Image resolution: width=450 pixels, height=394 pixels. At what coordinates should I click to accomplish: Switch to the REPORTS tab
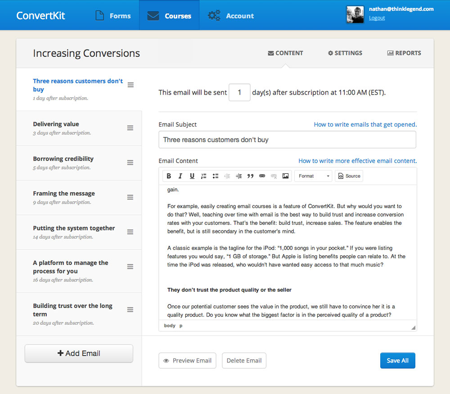tap(404, 53)
